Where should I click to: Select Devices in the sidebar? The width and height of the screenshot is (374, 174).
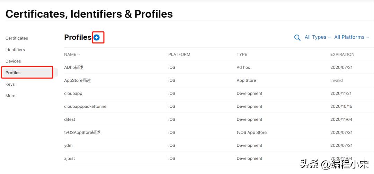(x=13, y=61)
